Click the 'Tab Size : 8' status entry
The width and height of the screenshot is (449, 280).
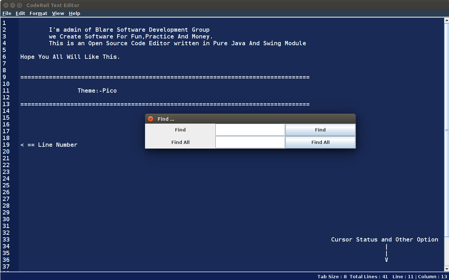(332, 277)
